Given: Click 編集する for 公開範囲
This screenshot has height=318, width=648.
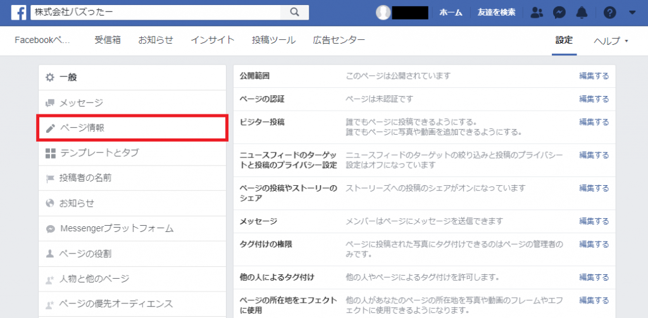Looking at the screenshot, I should click(594, 76).
